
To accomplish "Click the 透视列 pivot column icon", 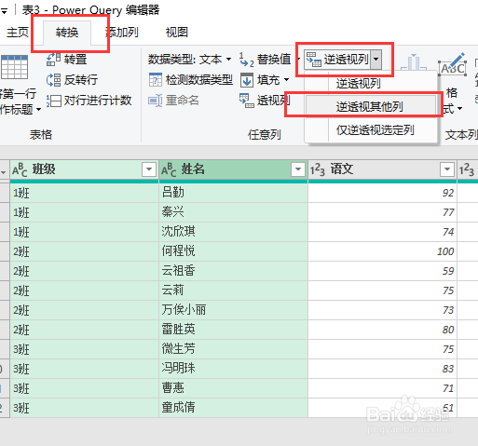I will 247,101.
